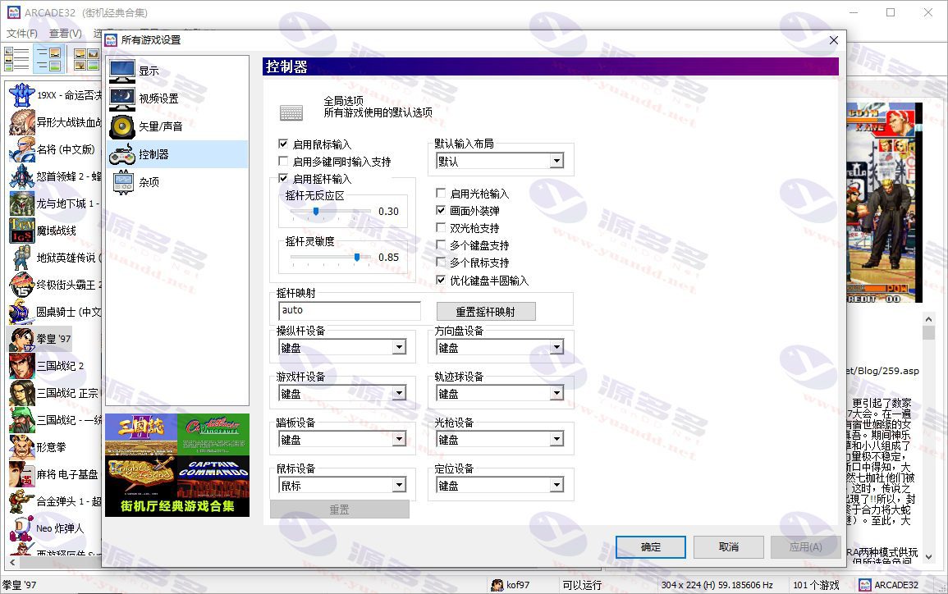Switch to large icons view toolbar button
Image resolution: width=948 pixels, height=594 pixels.
pos(86,59)
